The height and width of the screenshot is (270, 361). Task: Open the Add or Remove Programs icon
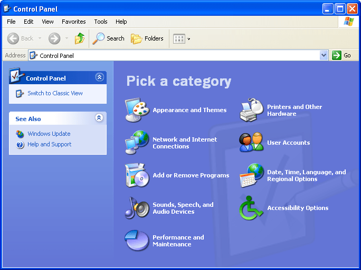(x=137, y=175)
